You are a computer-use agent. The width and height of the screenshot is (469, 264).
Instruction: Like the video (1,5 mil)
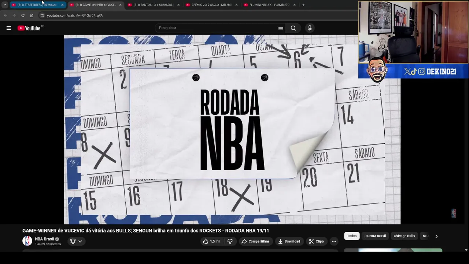[x=212, y=241]
